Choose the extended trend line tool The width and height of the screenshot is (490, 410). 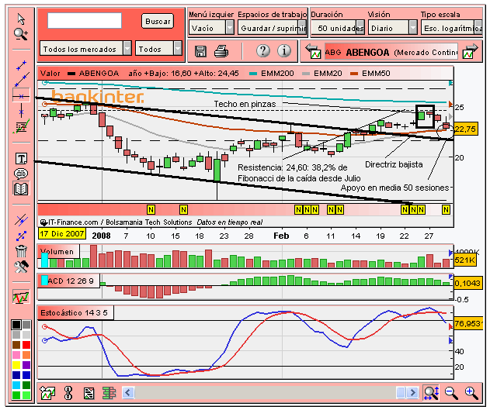21,80
